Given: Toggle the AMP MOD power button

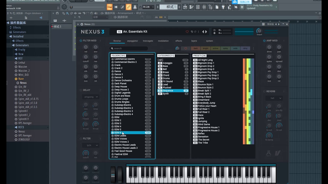Looking at the screenshot, I should (x=264, y=41).
